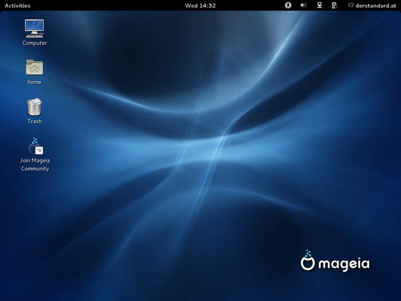
Task: Click the Mageia logo on the wallpaper
Action: click(x=307, y=261)
